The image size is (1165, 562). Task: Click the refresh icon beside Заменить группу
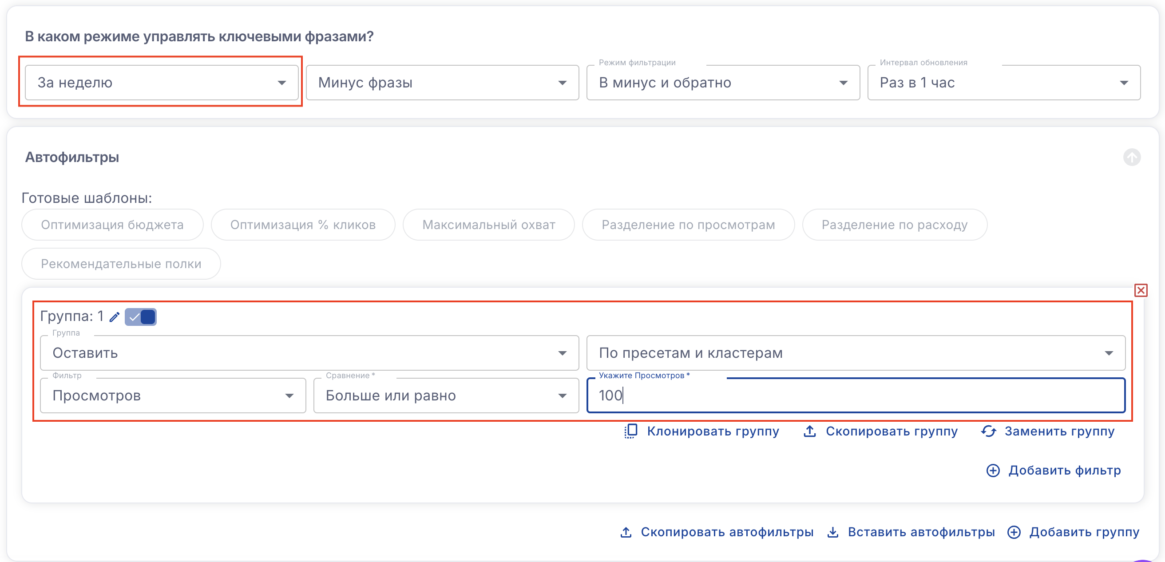coord(989,431)
